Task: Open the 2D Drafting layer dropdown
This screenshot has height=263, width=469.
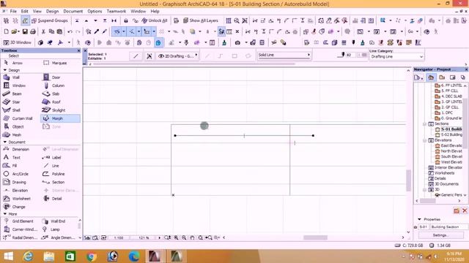Action: click(177, 56)
